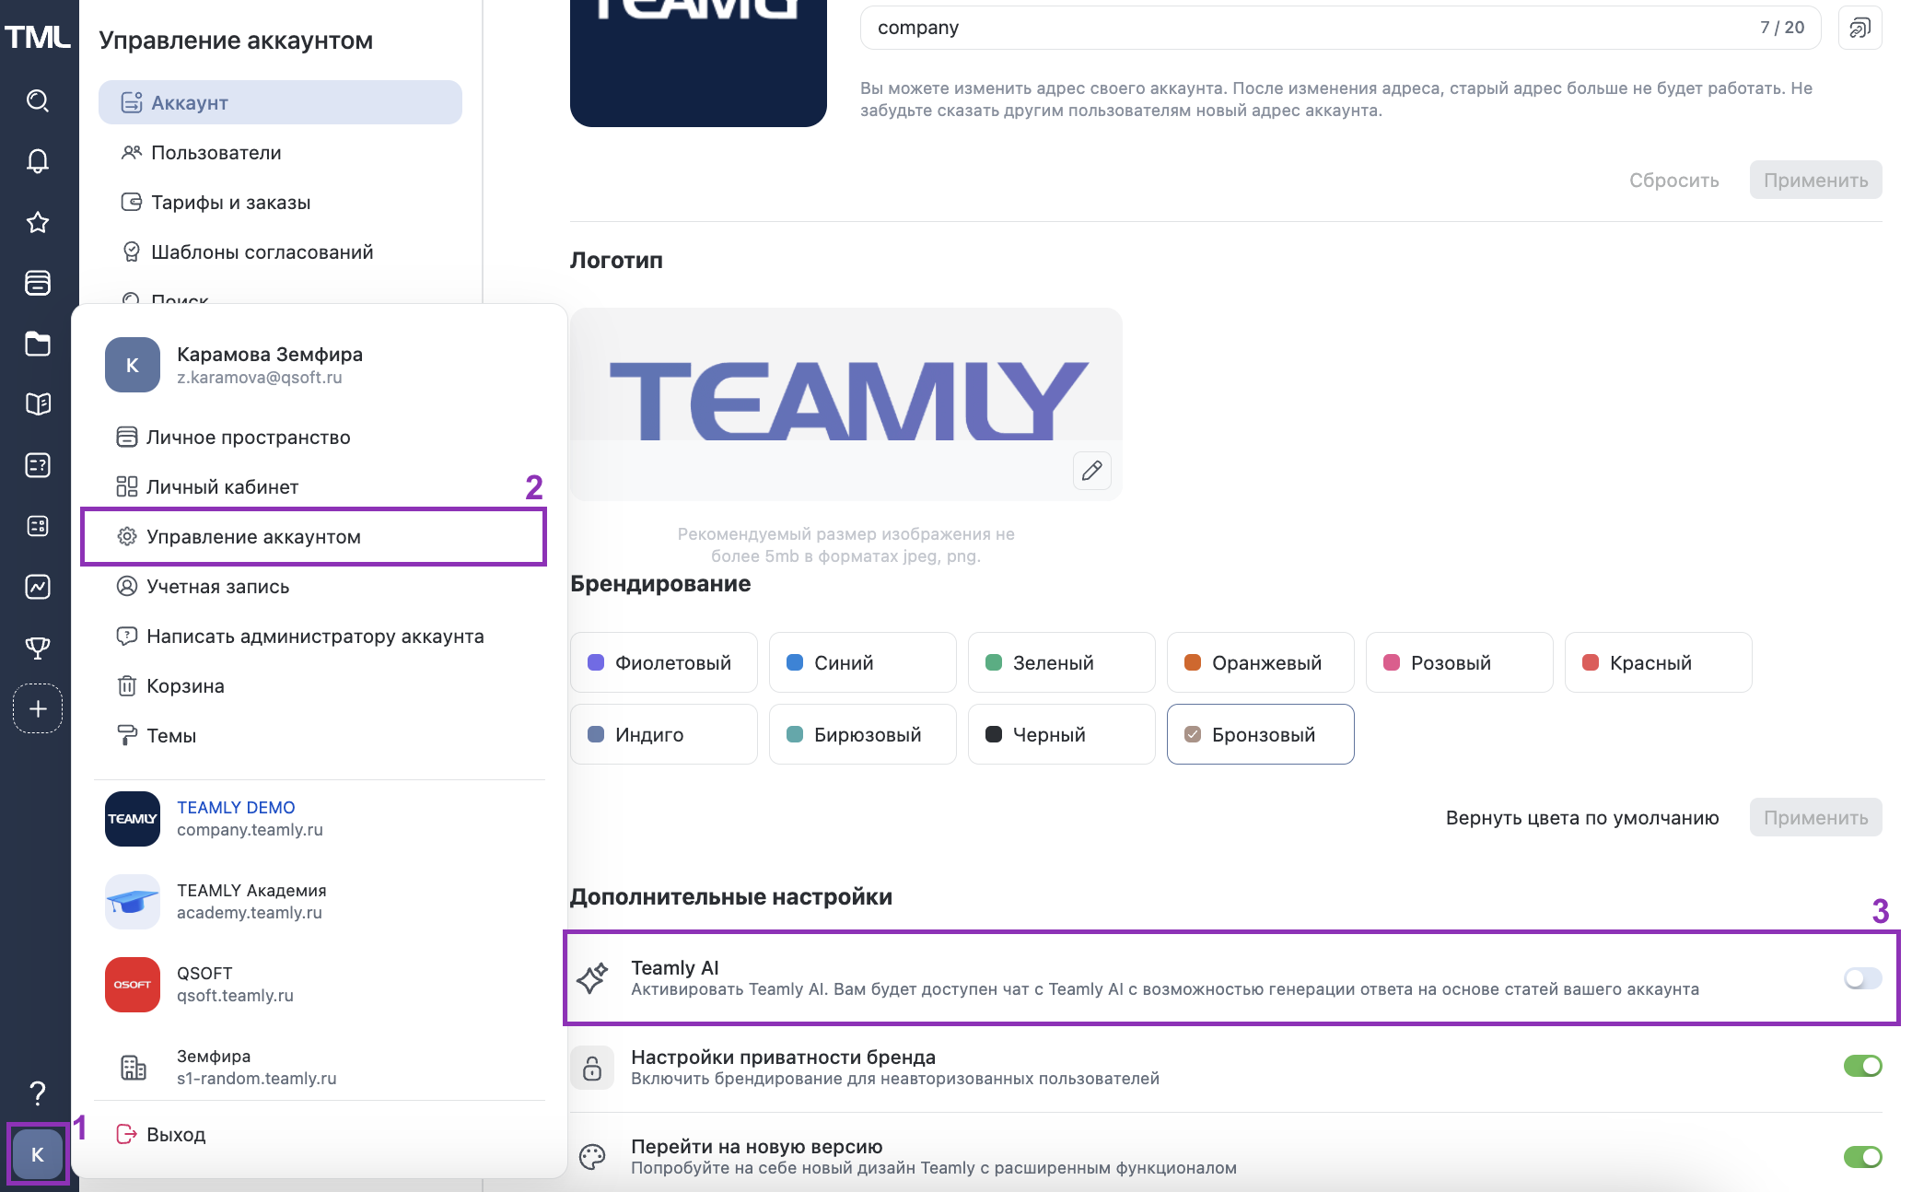Screen dimensions: 1912x1192
Task: Choose the Бирюзовый color option
Action: click(862, 734)
